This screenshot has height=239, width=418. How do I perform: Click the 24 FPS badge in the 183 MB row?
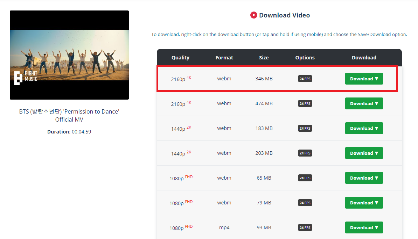305,129
